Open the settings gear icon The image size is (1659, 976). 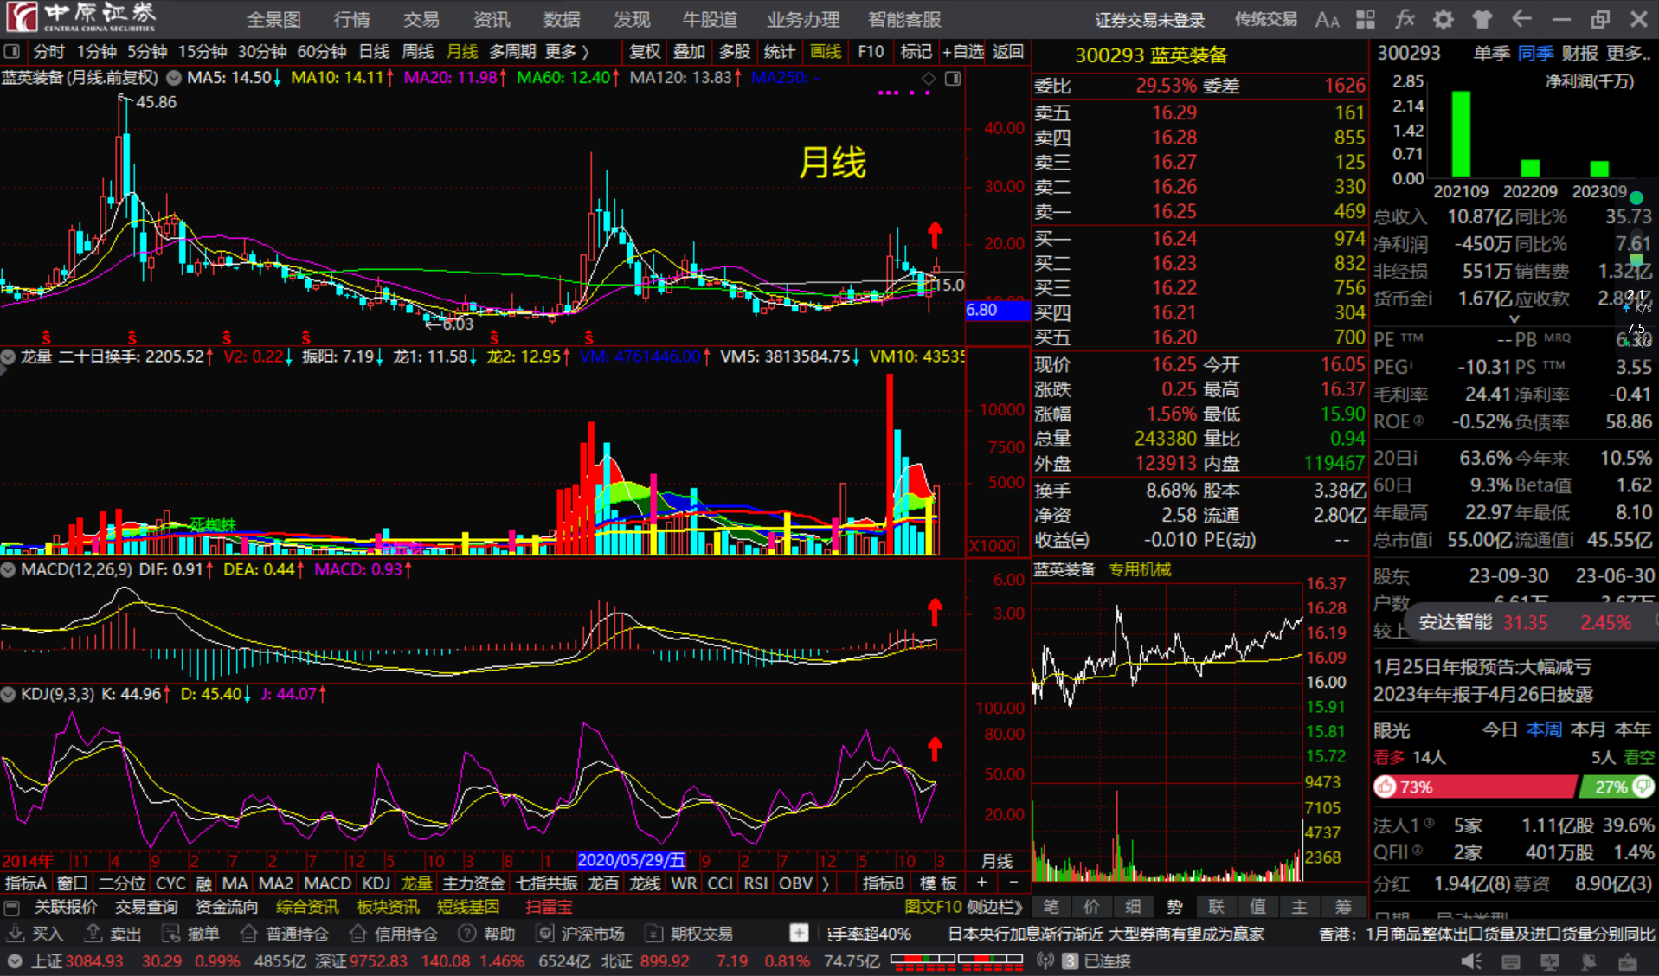click(1443, 19)
